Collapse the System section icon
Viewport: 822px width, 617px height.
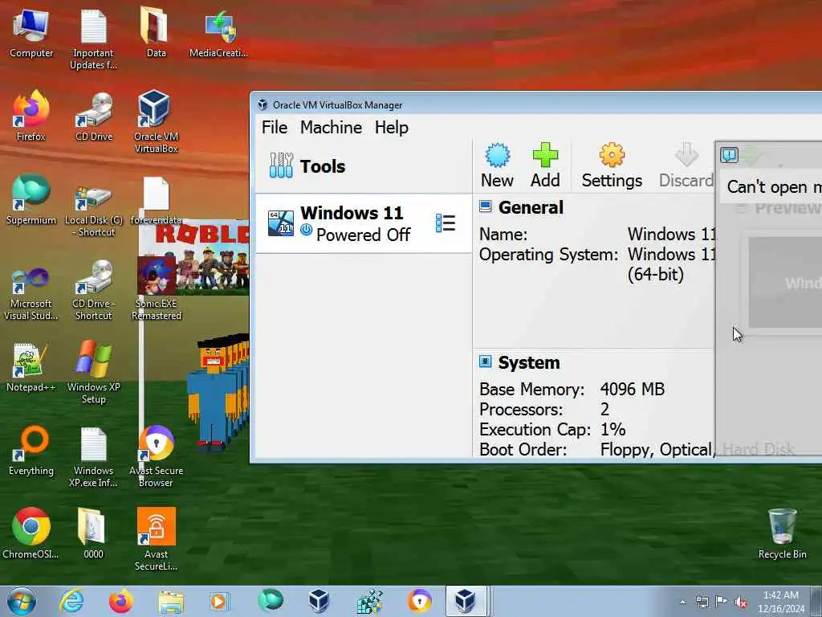coord(486,362)
